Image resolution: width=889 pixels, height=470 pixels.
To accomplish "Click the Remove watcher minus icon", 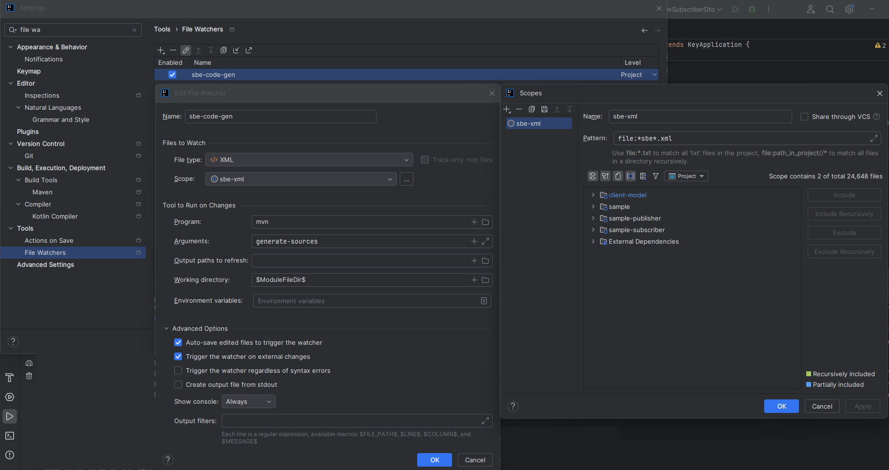I will [x=173, y=50].
